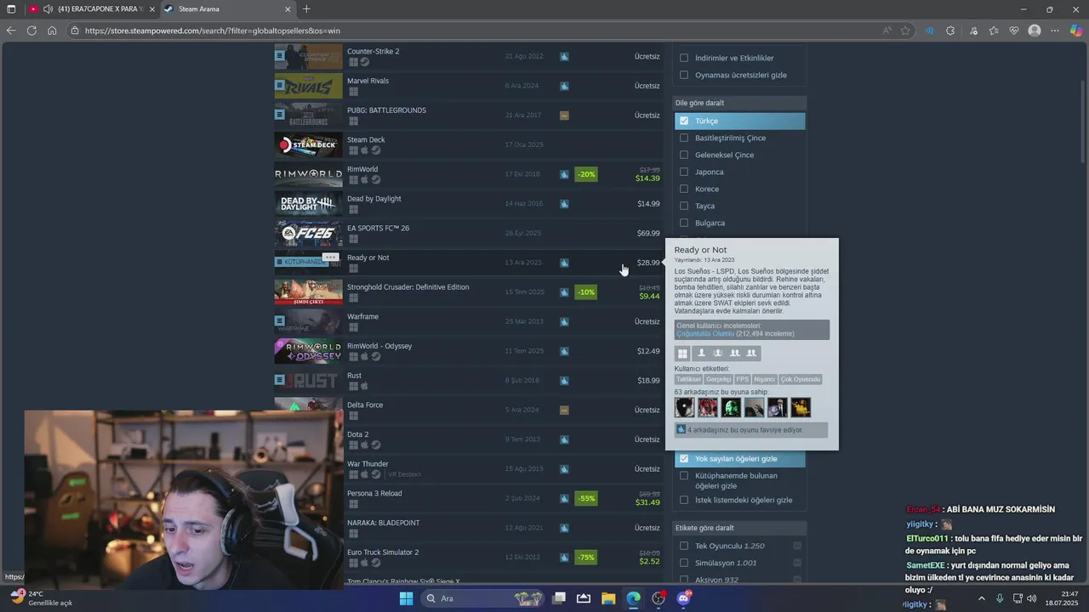This screenshot has width=1089, height=612.
Task: Collapse the Dile göre daralt section
Action: [739, 103]
